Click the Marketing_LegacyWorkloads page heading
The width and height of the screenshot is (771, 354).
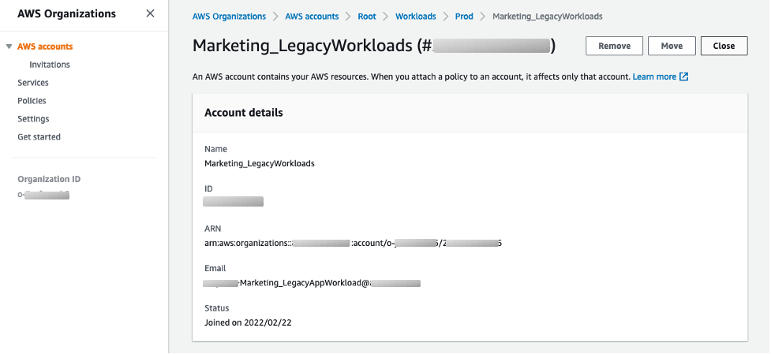coord(374,46)
